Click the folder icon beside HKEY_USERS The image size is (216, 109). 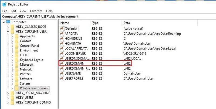(12, 98)
